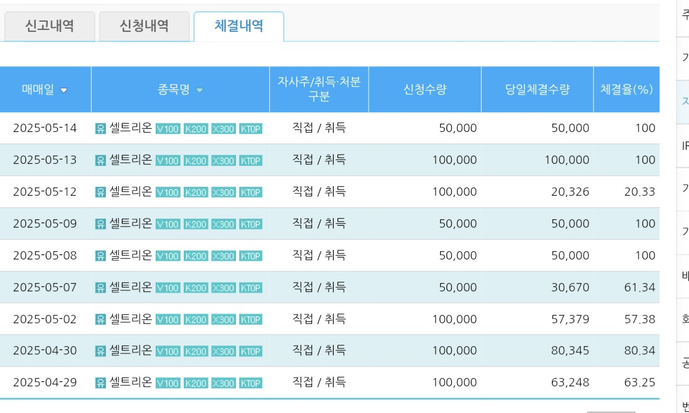
Task: Switch to the 신고내역 tab
Action: click(49, 26)
